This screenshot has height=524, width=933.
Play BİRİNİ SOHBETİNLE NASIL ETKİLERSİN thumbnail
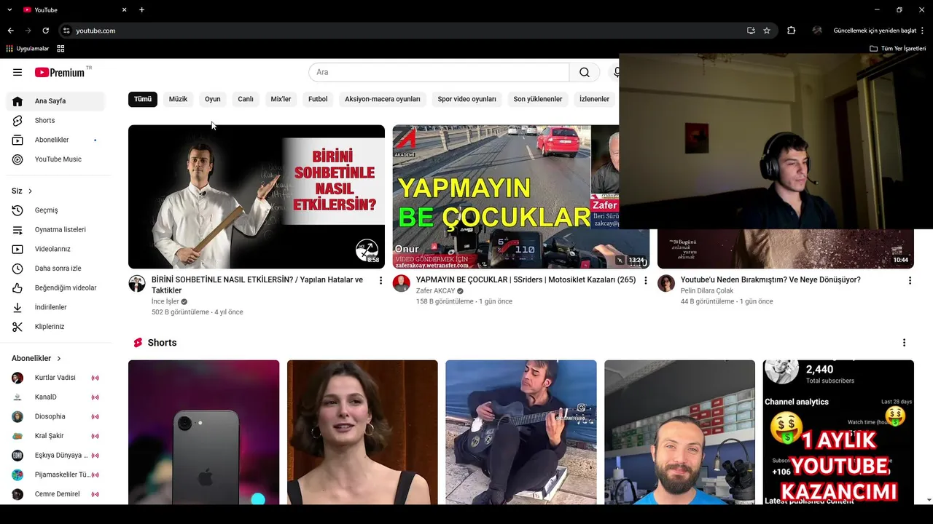[257, 196]
